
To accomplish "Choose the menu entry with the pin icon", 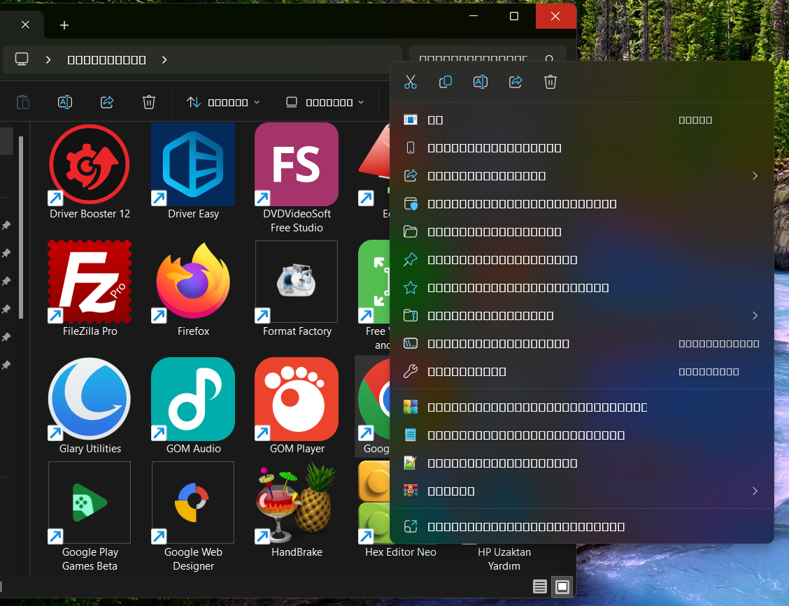I will click(581, 260).
